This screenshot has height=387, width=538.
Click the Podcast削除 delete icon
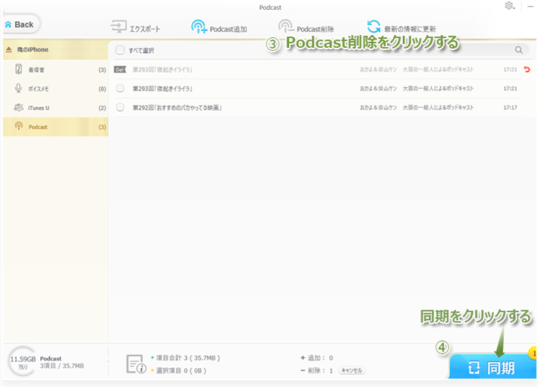[286, 27]
